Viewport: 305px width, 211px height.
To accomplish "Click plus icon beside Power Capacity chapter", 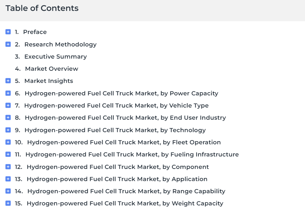I will (8, 93).
